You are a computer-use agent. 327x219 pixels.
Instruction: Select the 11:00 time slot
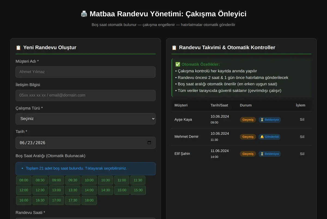click(122, 180)
